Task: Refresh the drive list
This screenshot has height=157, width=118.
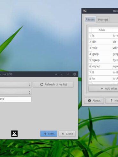Action: pos(53,85)
